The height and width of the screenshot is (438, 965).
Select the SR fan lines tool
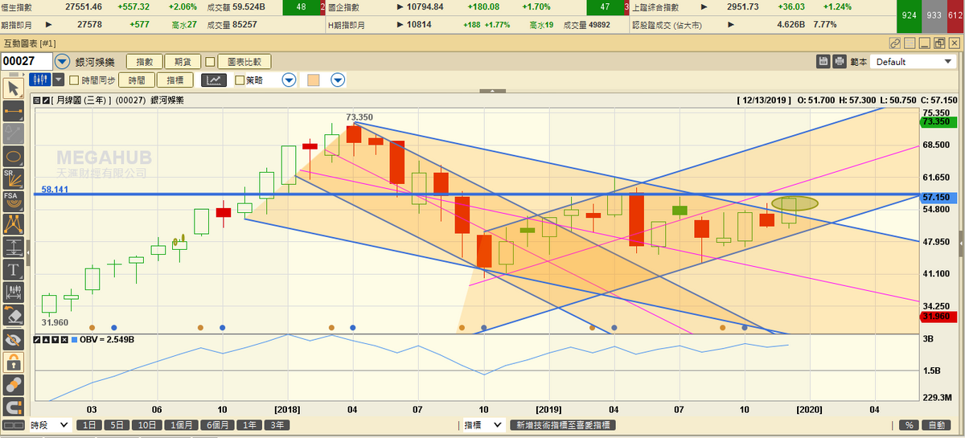(x=14, y=178)
